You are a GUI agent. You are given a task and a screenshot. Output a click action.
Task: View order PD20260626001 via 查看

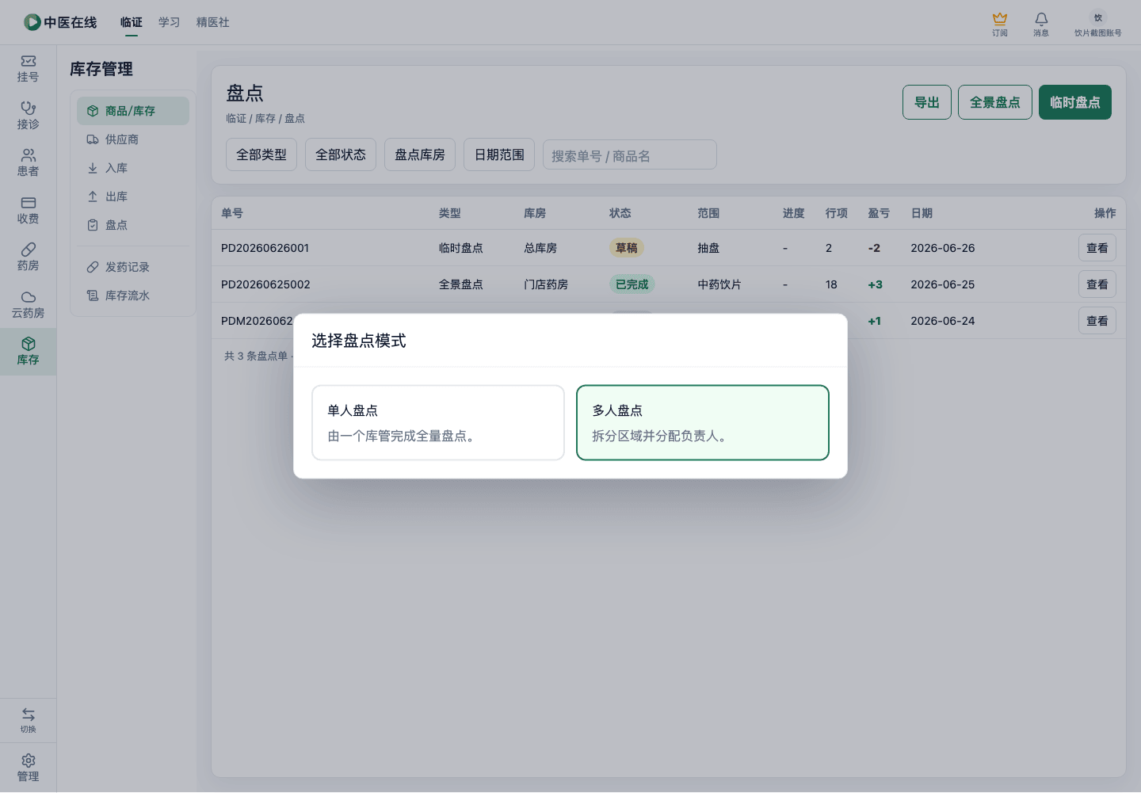[x=1097, y=248]
